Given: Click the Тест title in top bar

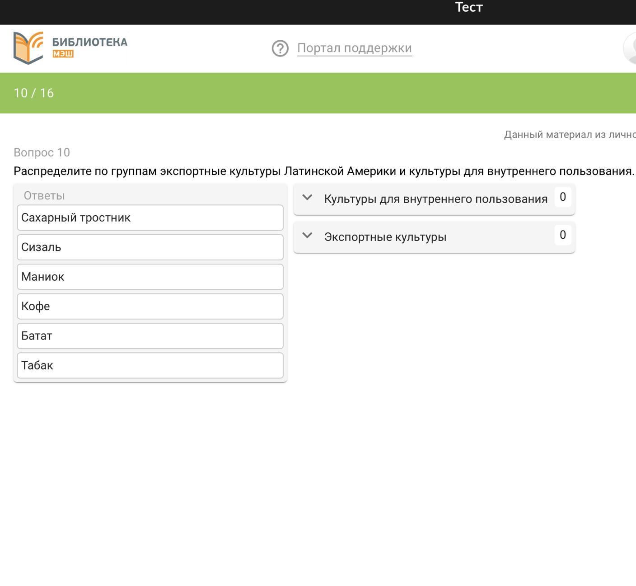Looking at the screenshot, I should point(468,7).
